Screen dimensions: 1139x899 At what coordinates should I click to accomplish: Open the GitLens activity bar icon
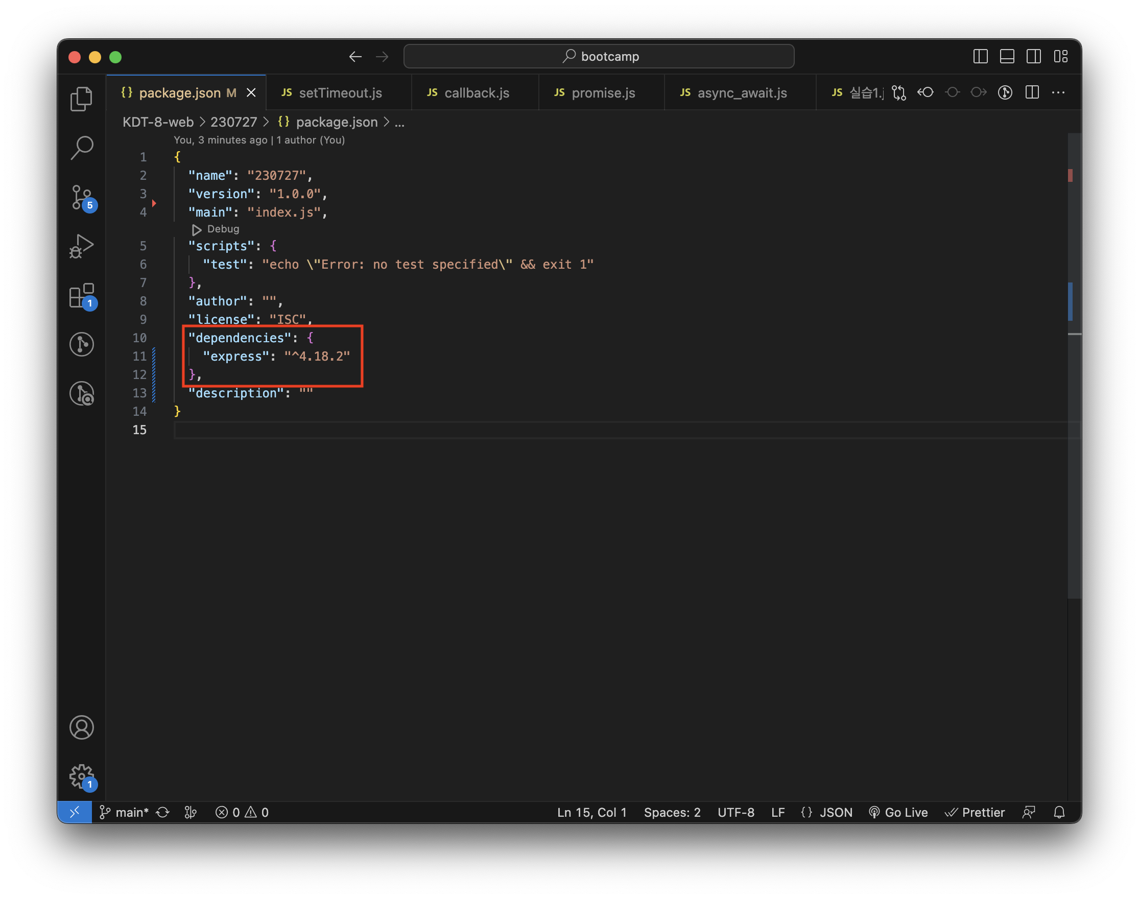tap(82, 344)
